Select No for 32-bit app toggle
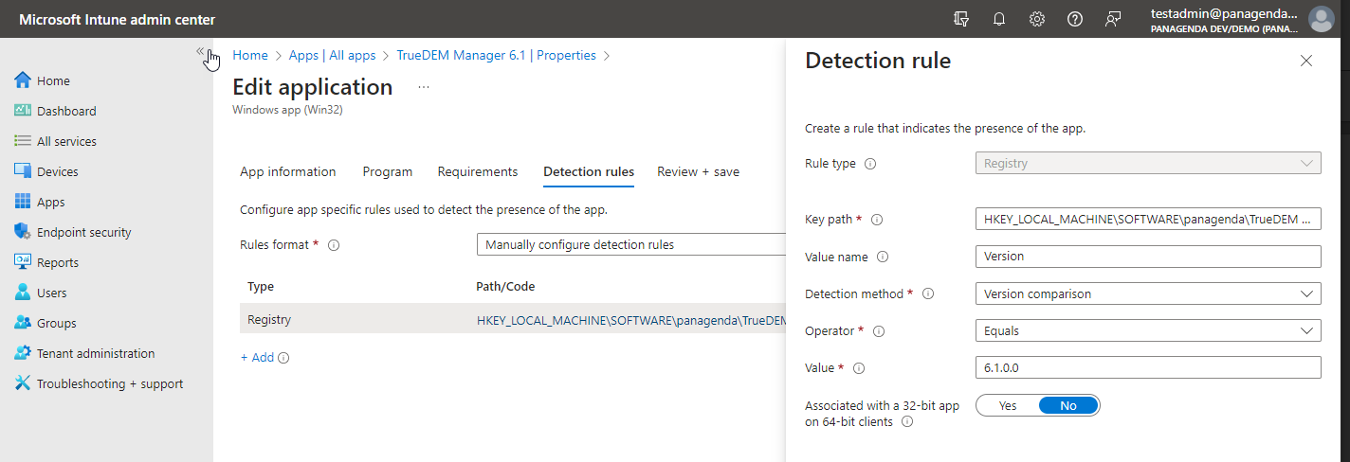Image resolution: width=1350 pixels, height=462 pixels. [x=1068, y=405]
